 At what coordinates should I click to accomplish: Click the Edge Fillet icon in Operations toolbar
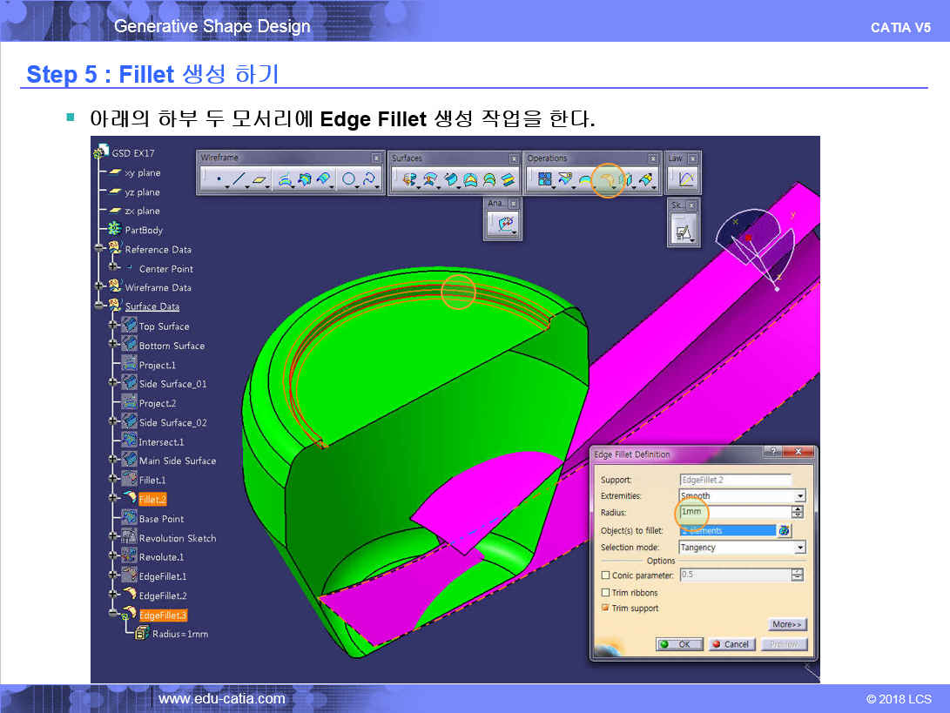(609, 180)
